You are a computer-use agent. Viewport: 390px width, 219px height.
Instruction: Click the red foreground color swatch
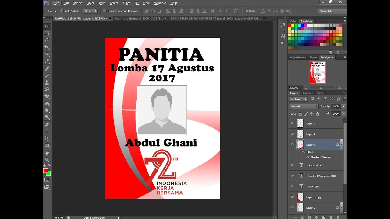[x=45, y=171]
